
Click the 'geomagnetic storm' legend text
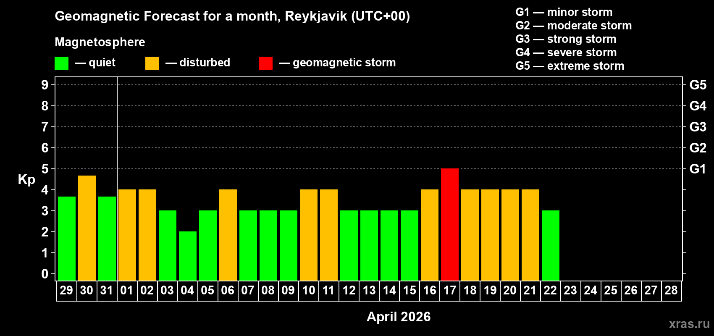pos(344,63)
